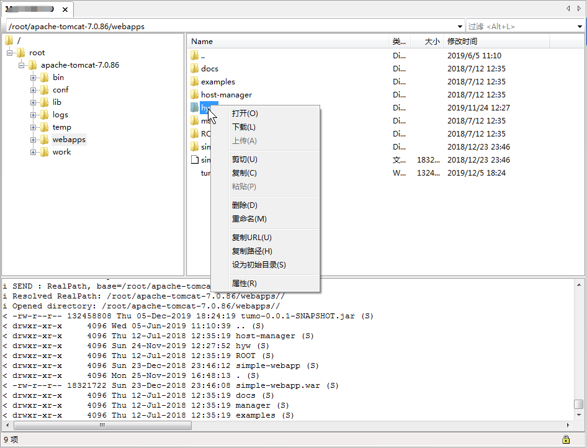Choose 删除(D) to delete the folder
This screenshot has width=587, height=448.
(x=244, y=205)
